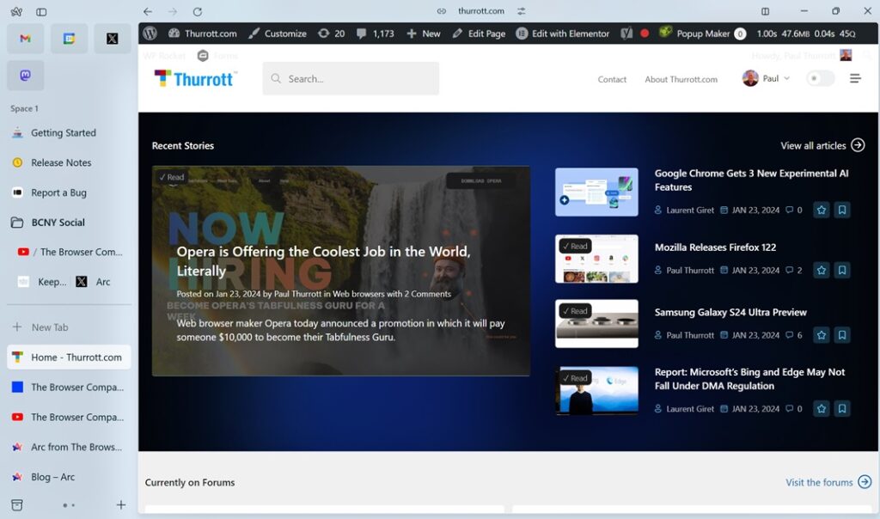Image resolution: width=880 pixels, height=519 pixels.
Task: Open the Getting Started pinned tab
Action: tap(69, 133)
